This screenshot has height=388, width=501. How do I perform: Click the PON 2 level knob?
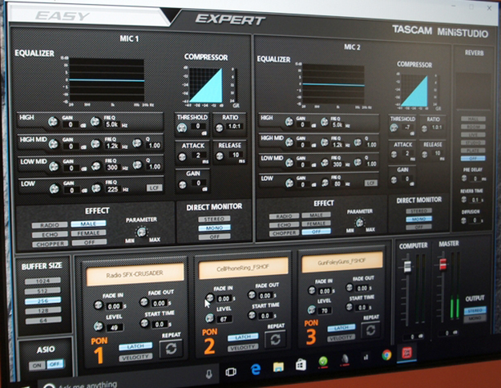(x=210, y=317)
